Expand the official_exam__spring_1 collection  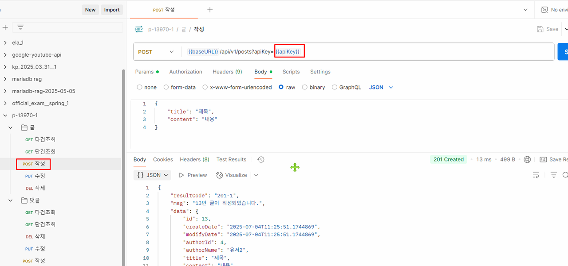pos(5,103)
